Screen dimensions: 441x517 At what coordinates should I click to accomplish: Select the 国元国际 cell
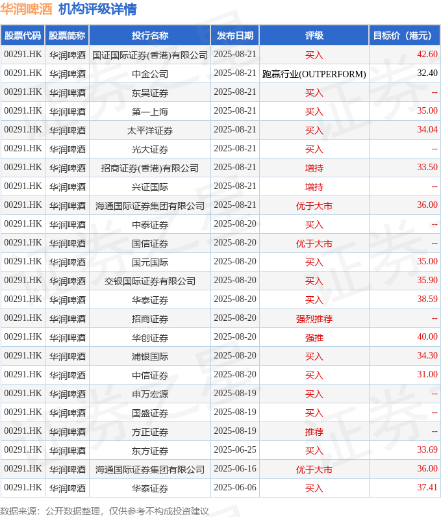coord(150,262)
